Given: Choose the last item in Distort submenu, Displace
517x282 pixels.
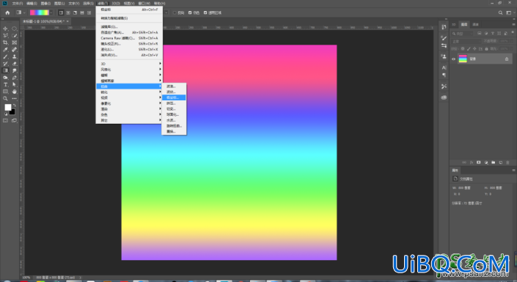Looking at the screenshot, I should tap(174, 131).
